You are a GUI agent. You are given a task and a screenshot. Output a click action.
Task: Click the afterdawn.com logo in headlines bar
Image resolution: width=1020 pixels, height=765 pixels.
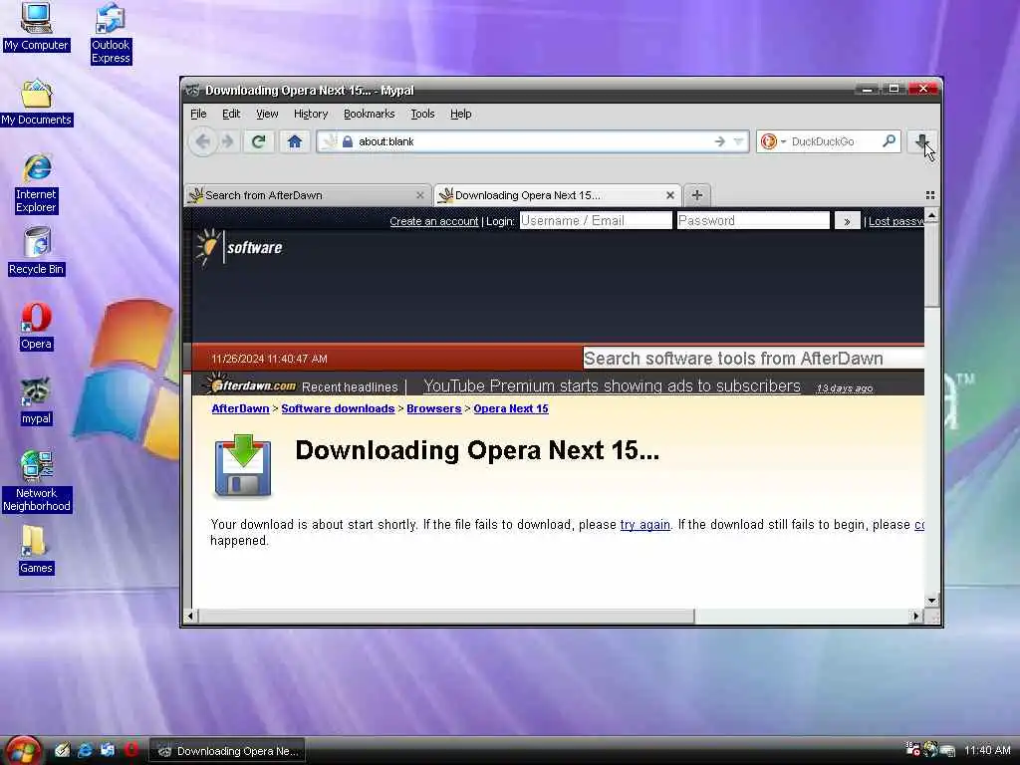tap(250, 385)
